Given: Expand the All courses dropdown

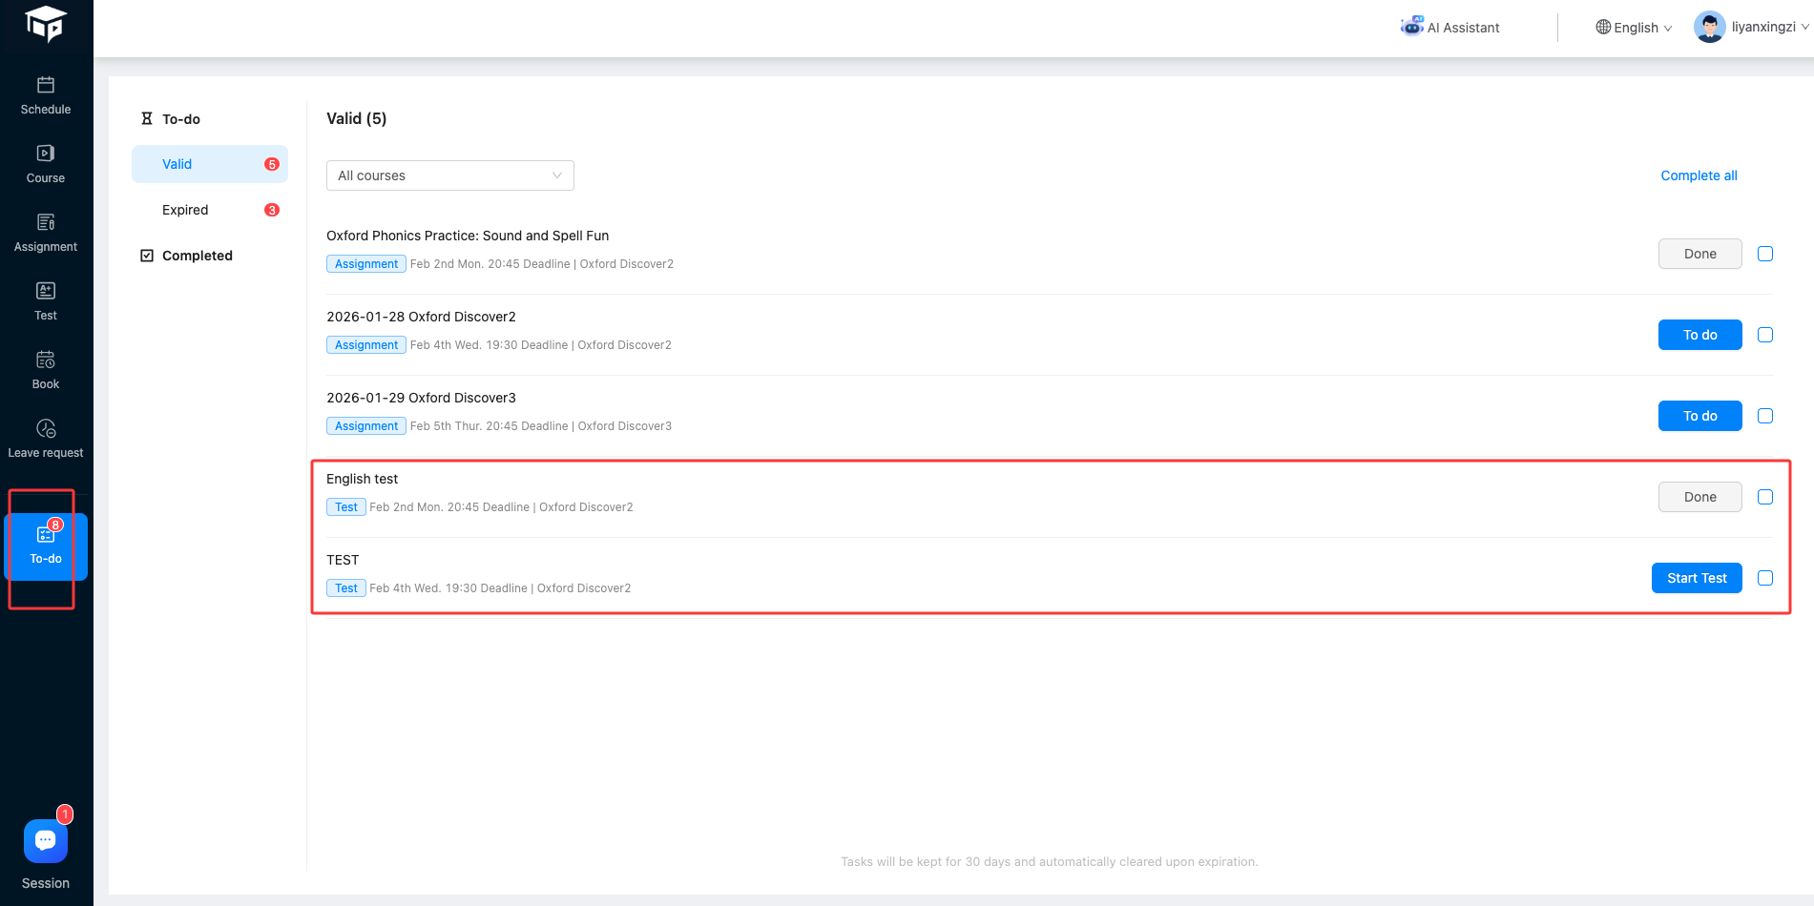Looking at the screenshot, I should (x=449, y=175).
